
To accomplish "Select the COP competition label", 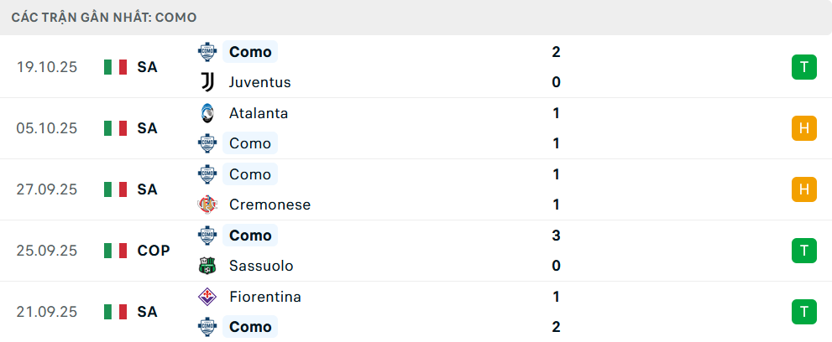I will click(154, 251).
